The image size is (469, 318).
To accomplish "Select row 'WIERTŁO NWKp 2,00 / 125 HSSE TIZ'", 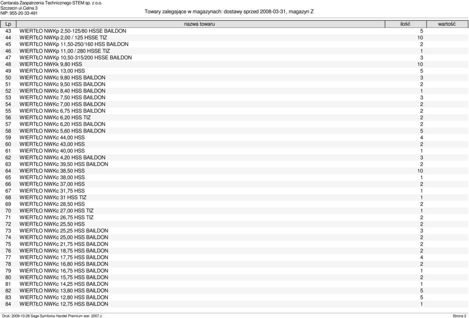I will [x=234, y=38].
